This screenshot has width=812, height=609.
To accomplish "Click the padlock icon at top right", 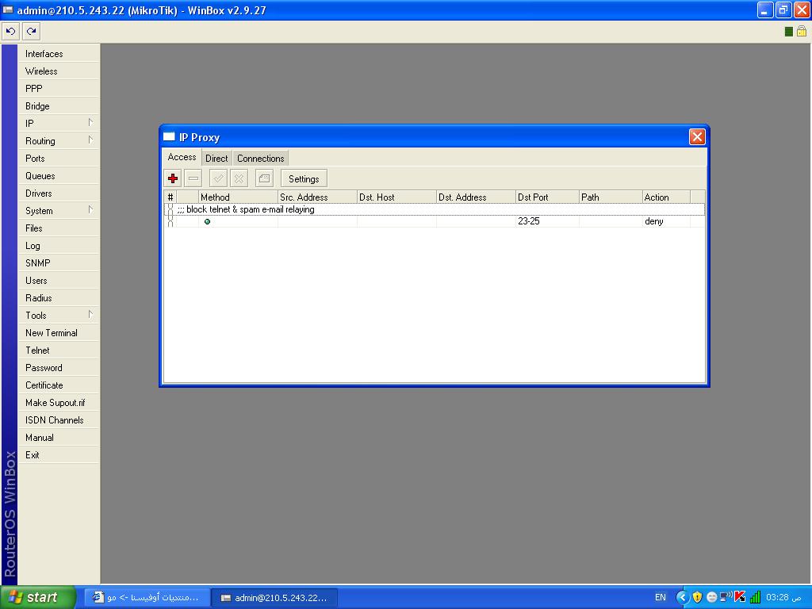I will pos(802,32).
